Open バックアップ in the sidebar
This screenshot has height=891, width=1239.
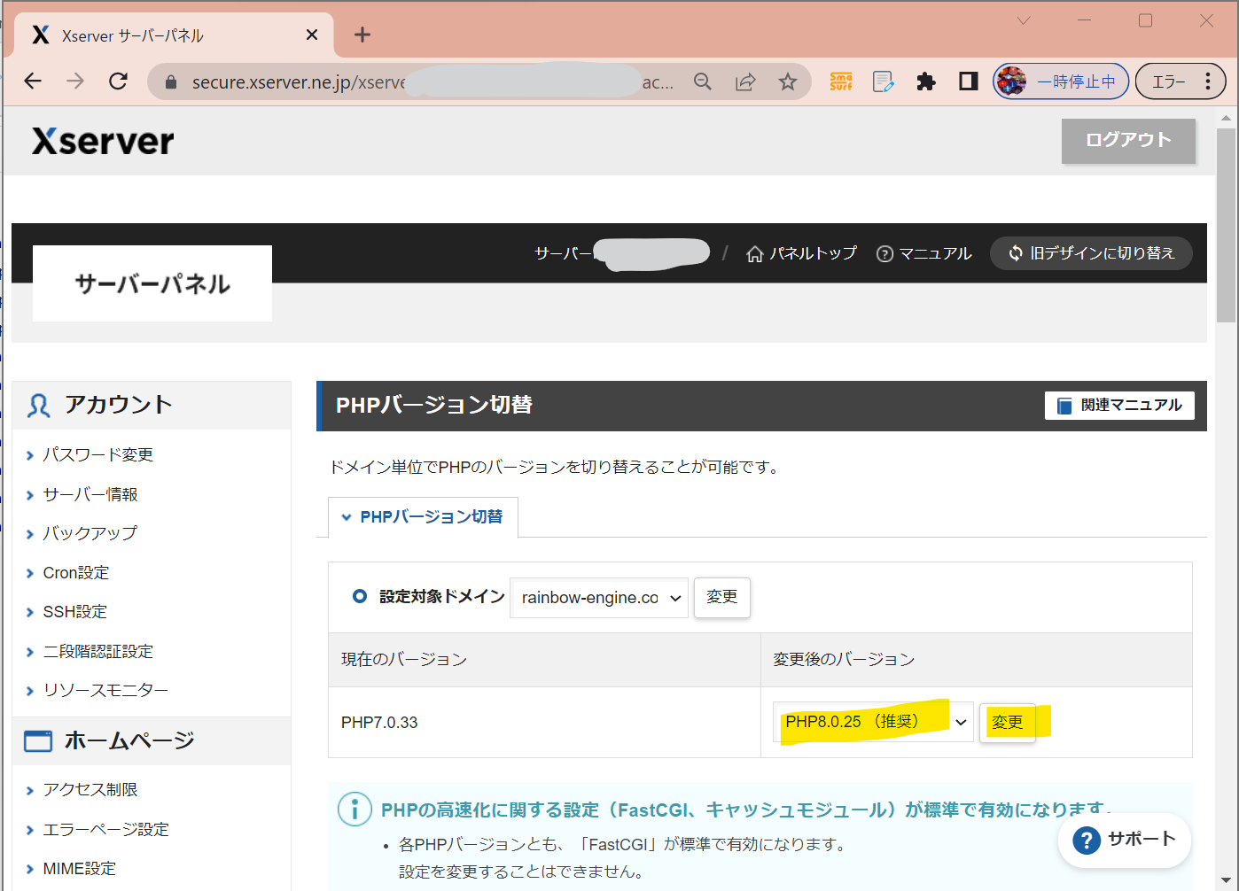pyautogui.click(x=90, y=533)
